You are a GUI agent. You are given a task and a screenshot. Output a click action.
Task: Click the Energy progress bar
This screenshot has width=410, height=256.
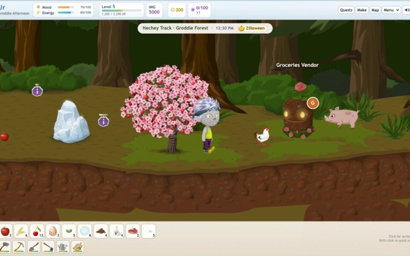(x=66, y=12)
